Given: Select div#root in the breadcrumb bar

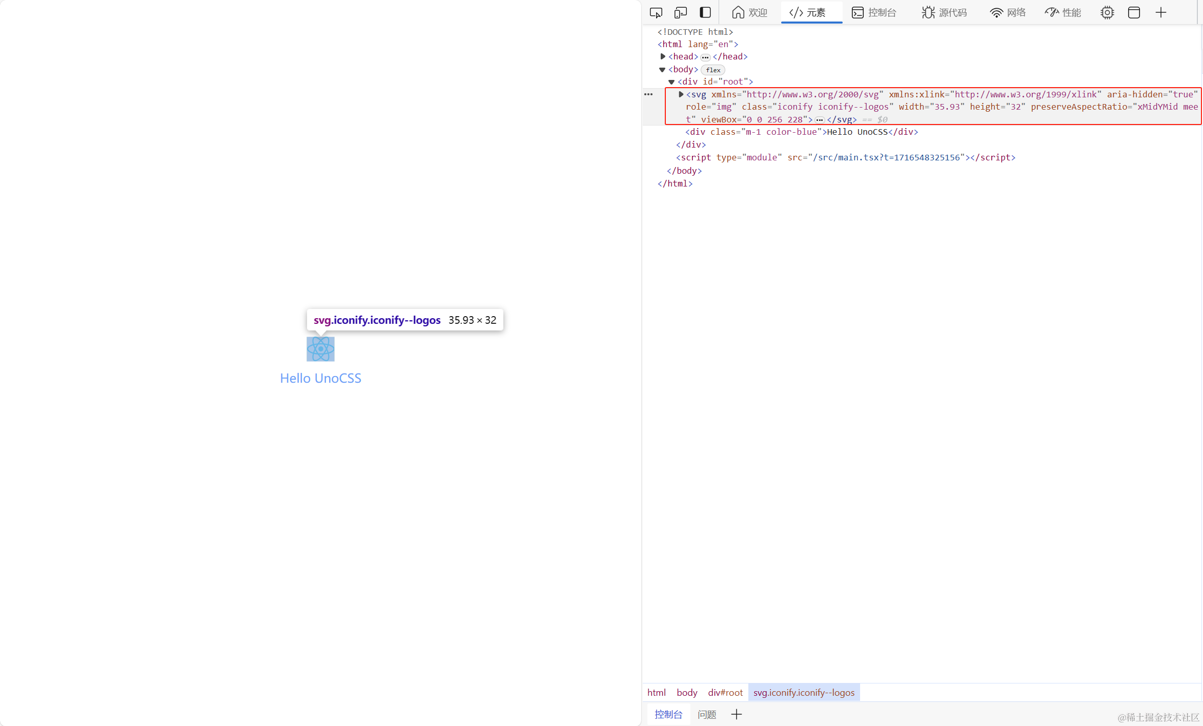Looking at the screenshot, I should (725, 692).
